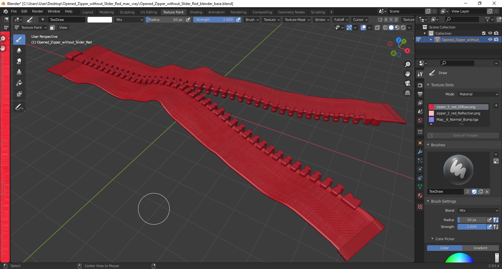Switch to the Sculpting workspace tab
502x269 pixels.
point(127,12)
